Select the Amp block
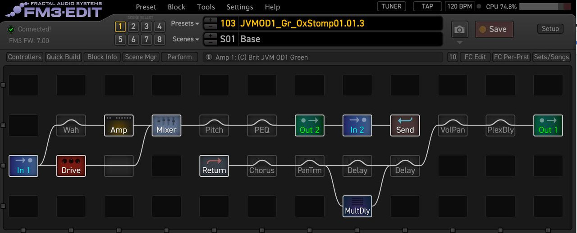Screen dimensions: 577x233 click(x=119, y=125)
